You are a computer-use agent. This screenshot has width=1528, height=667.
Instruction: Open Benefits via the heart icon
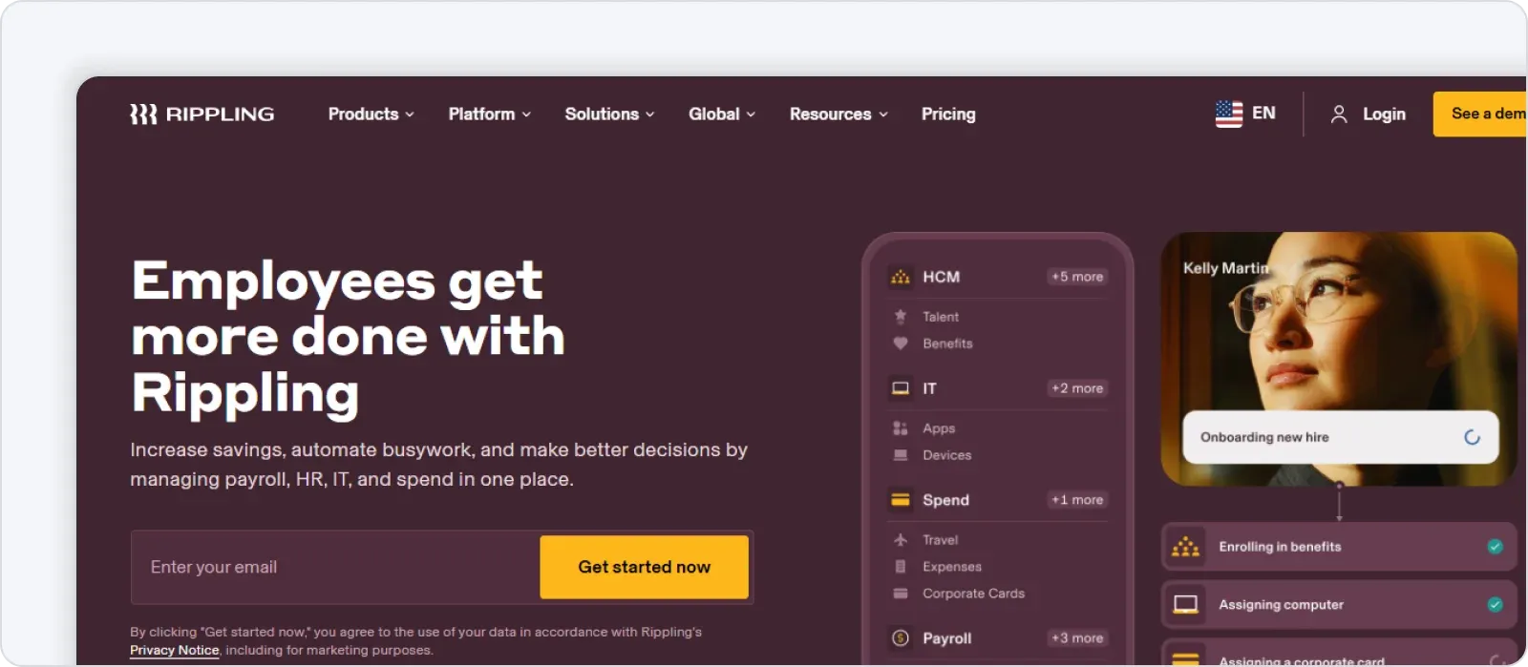pyautogui.click(x=899, y=344)
